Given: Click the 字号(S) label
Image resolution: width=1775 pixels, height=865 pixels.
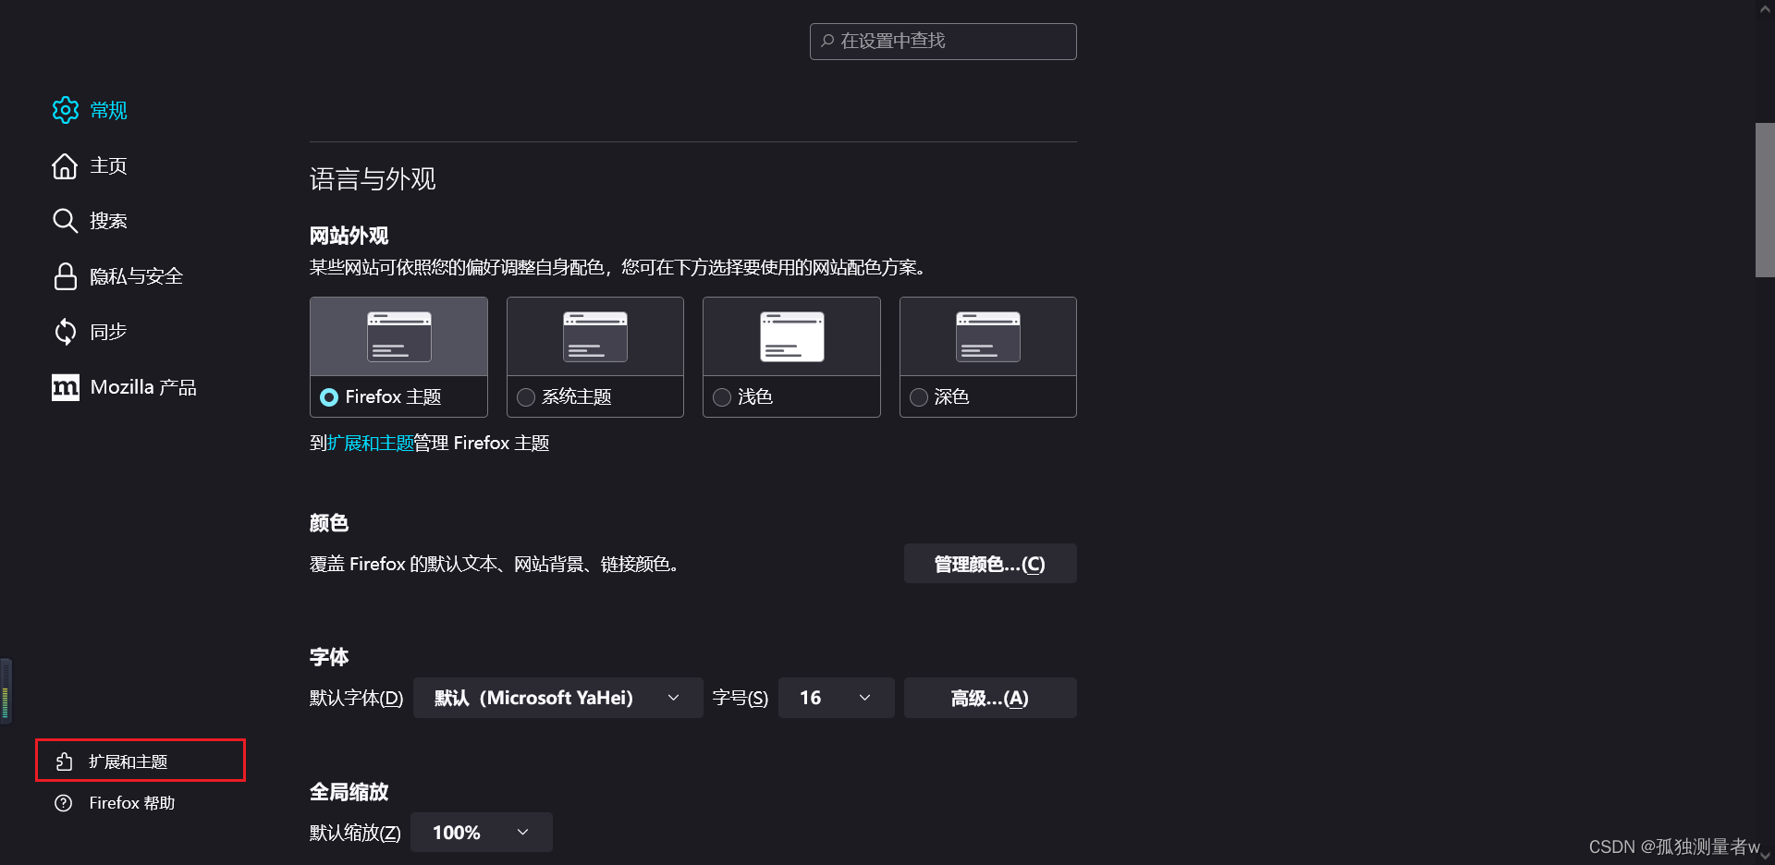Looking at the screenshot, I should (x=741, y=698).
